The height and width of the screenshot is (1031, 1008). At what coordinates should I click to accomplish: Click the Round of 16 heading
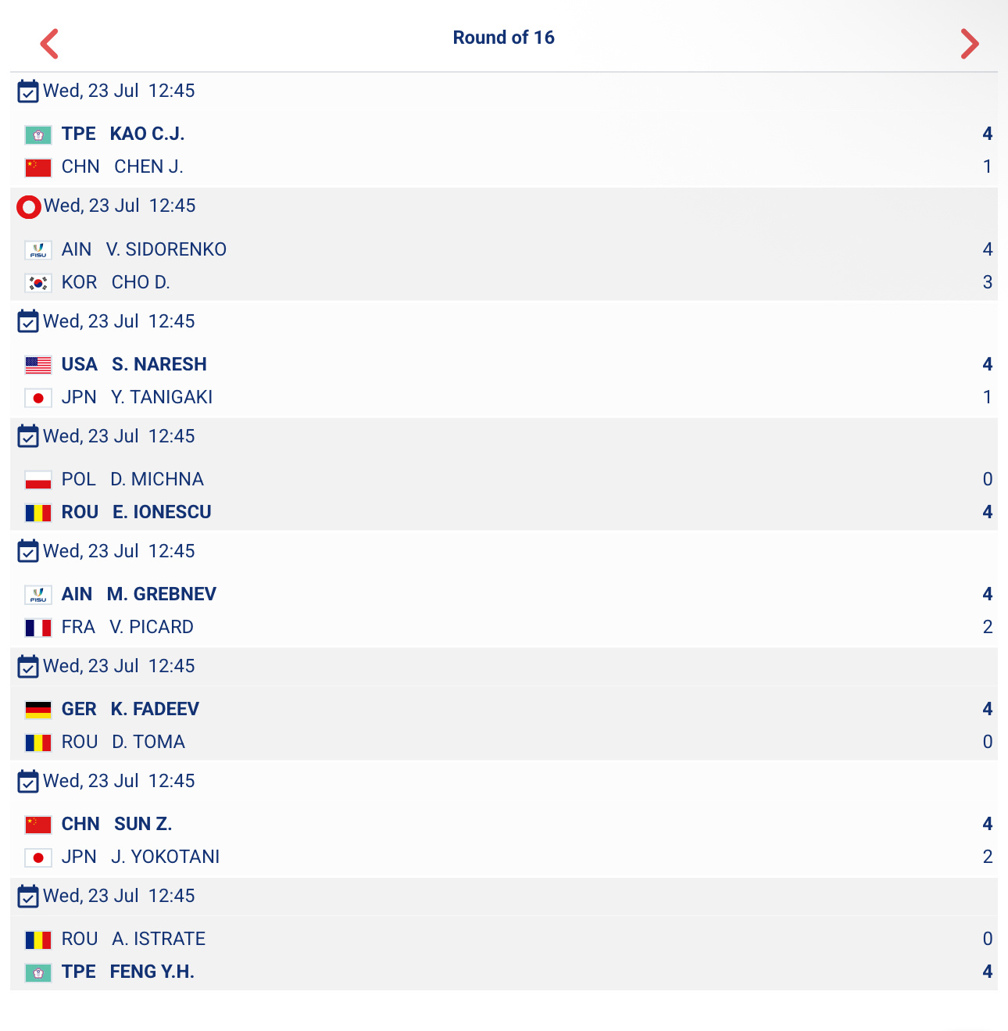pos(504,38)
